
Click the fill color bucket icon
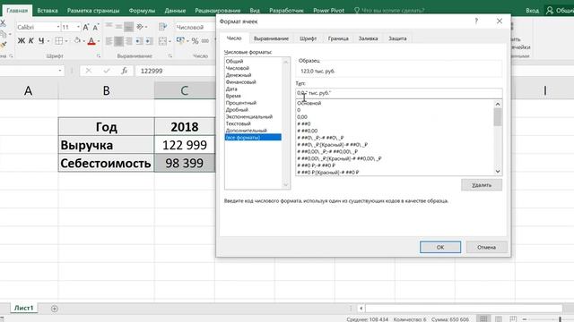(77, 40)
